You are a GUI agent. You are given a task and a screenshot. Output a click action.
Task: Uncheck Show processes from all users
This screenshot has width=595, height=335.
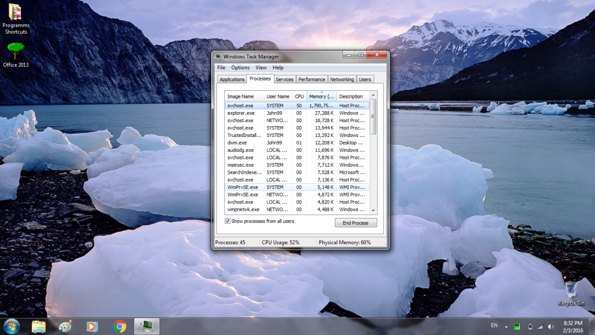[228, 221]
